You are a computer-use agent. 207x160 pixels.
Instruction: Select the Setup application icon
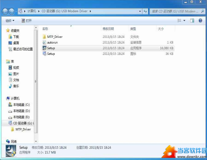[x=44, y=48]
